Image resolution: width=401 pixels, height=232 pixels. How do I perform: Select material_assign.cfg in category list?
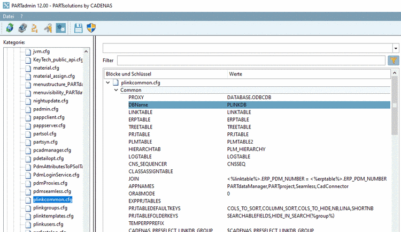click(x=54, y=76)
